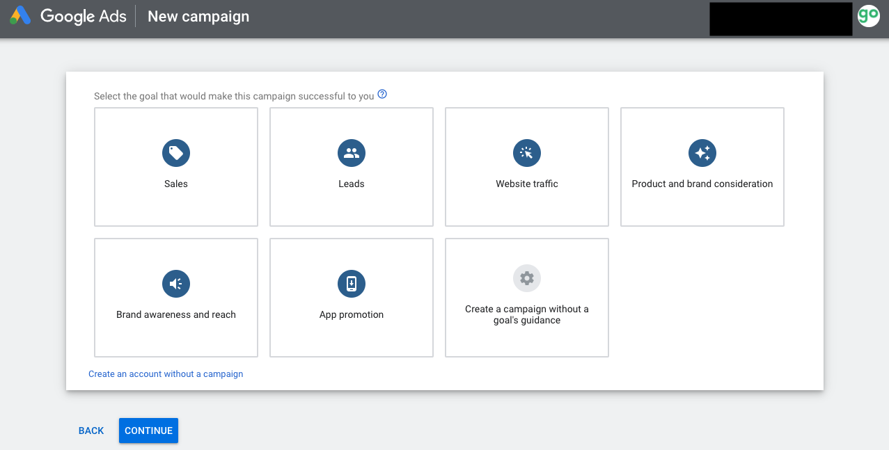Click the gray gear icon for no-goal campaign
889x450 pixels.
coord(527,278)
